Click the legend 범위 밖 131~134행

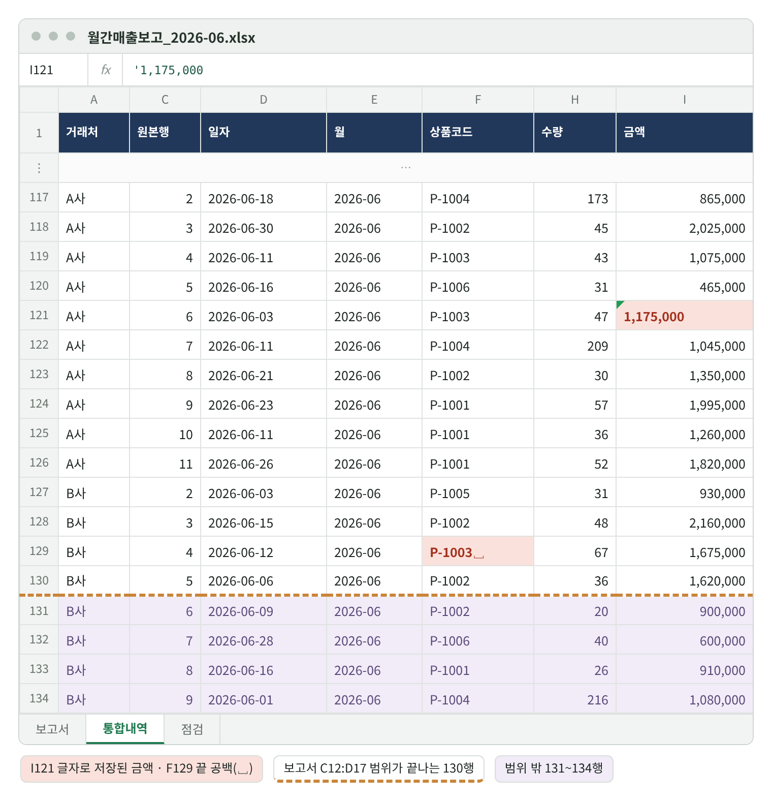[x=554, y=768]
